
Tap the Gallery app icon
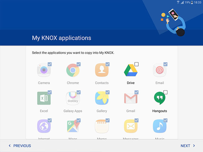(x=102, y=98)
